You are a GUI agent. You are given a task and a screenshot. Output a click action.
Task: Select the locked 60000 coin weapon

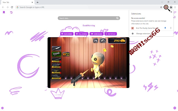point(56,71)
